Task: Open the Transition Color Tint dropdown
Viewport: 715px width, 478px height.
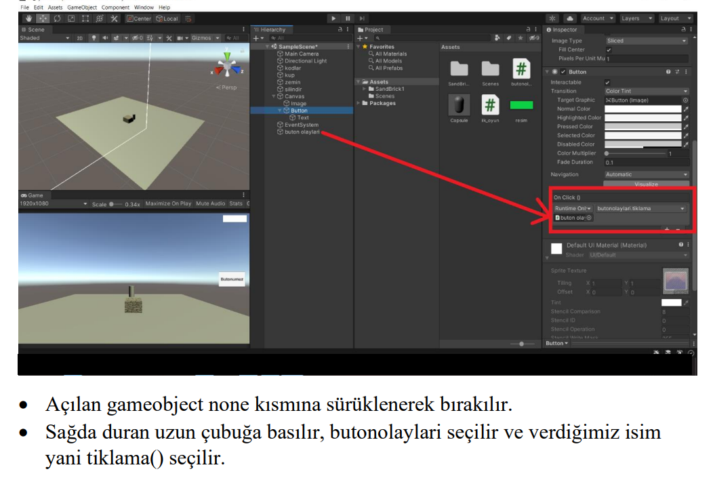Action: [646, 92]
